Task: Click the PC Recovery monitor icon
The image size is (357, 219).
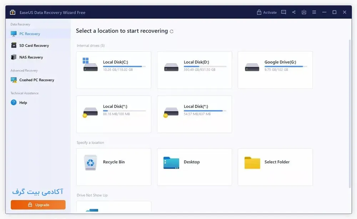Action: (x=14, y=34)
